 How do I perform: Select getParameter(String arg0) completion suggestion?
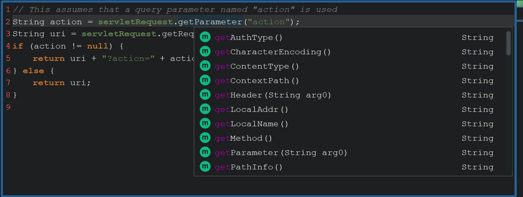[x=281, y=153]
